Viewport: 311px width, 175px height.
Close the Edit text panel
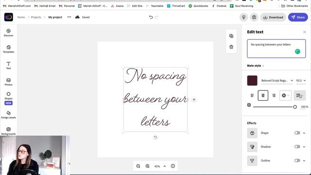click(x=305, y=32)
